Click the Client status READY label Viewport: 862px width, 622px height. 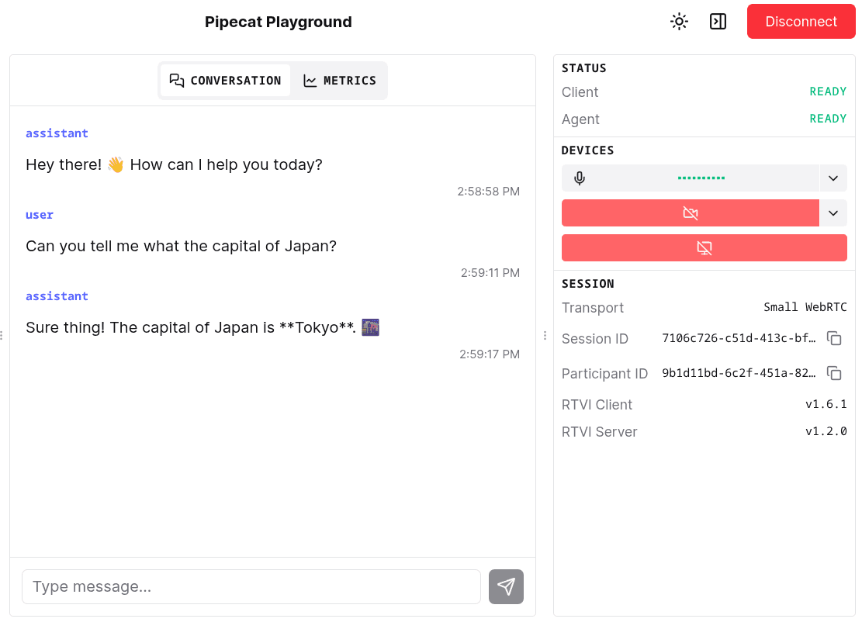(x=828, y=92)
